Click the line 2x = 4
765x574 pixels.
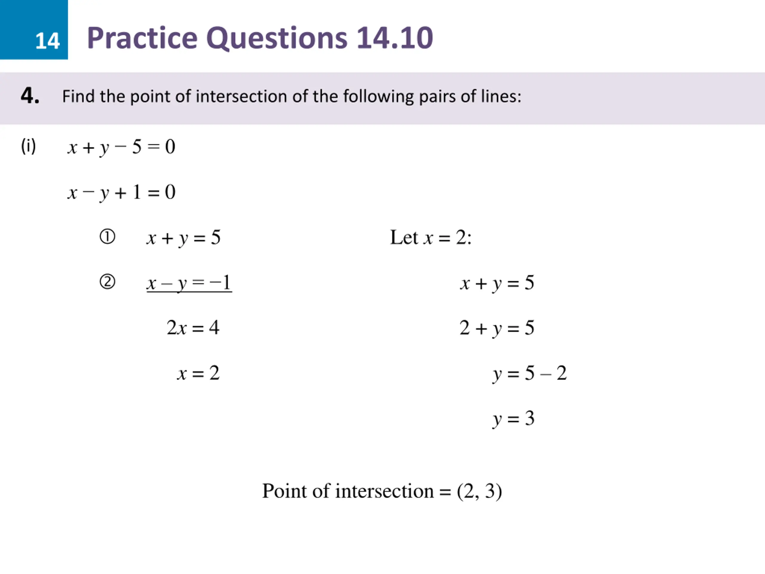193,328
